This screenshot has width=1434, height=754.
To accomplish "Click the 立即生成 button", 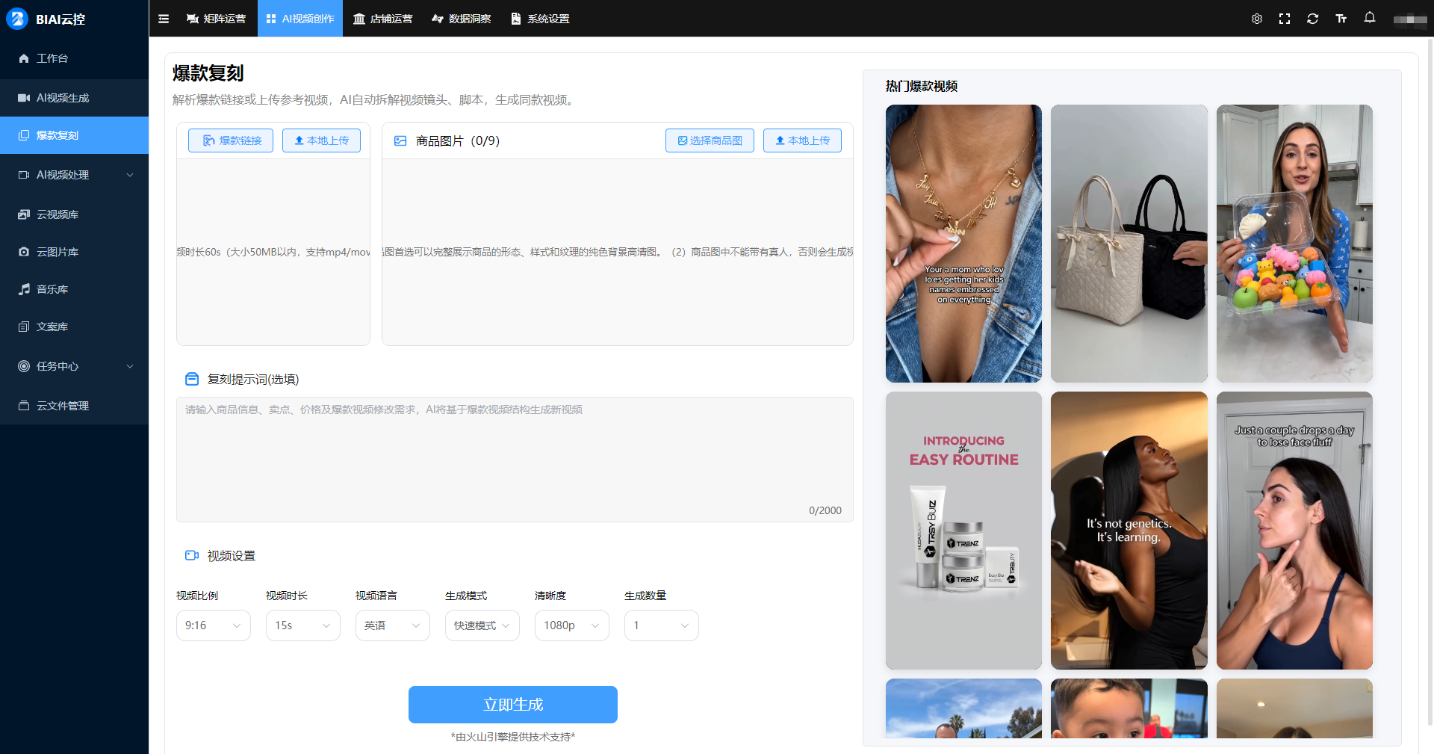I will click(513, 705).
